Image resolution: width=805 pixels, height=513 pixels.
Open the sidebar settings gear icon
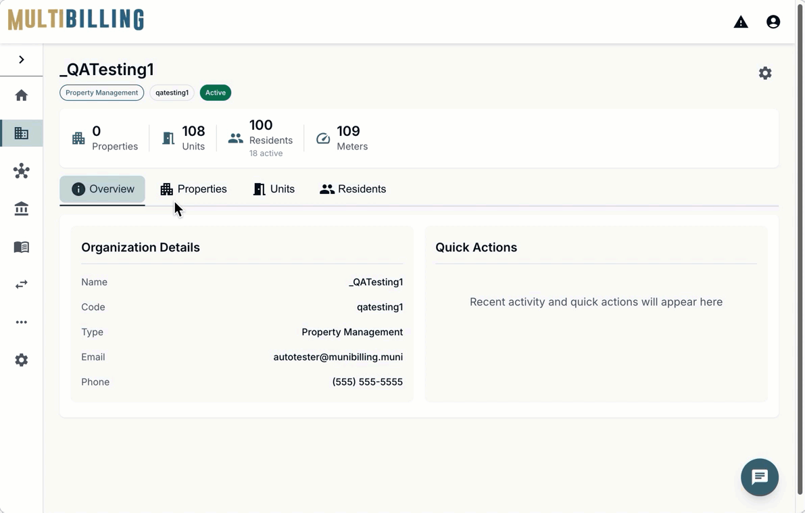(x=22, y=360)
